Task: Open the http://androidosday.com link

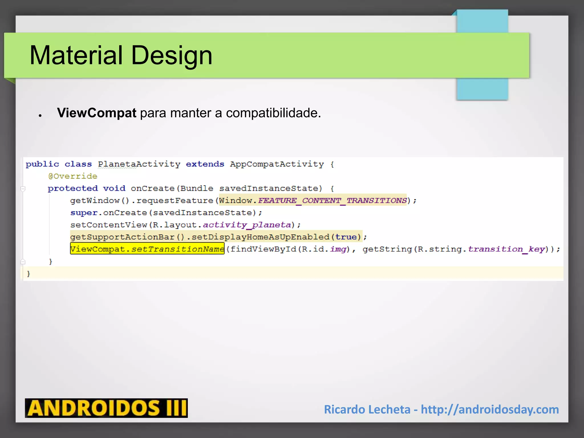Action: [x=490, y=409]
